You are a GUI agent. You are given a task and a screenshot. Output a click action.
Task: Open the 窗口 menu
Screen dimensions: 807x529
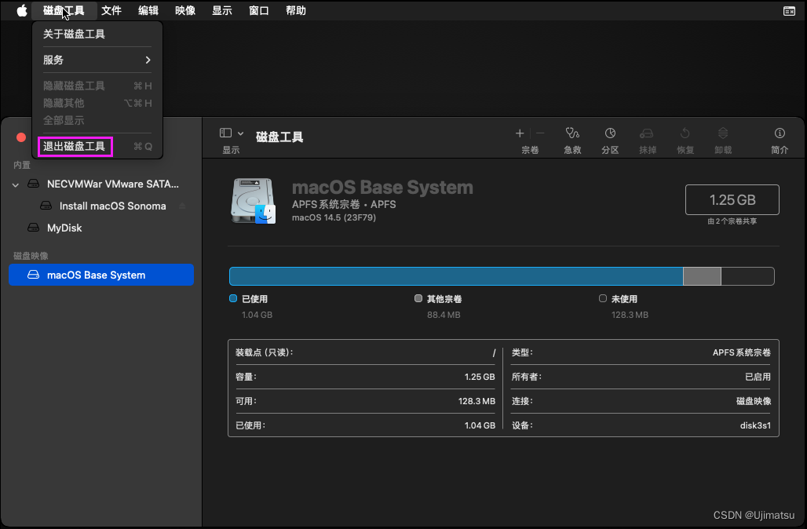[x=259, y=10]
